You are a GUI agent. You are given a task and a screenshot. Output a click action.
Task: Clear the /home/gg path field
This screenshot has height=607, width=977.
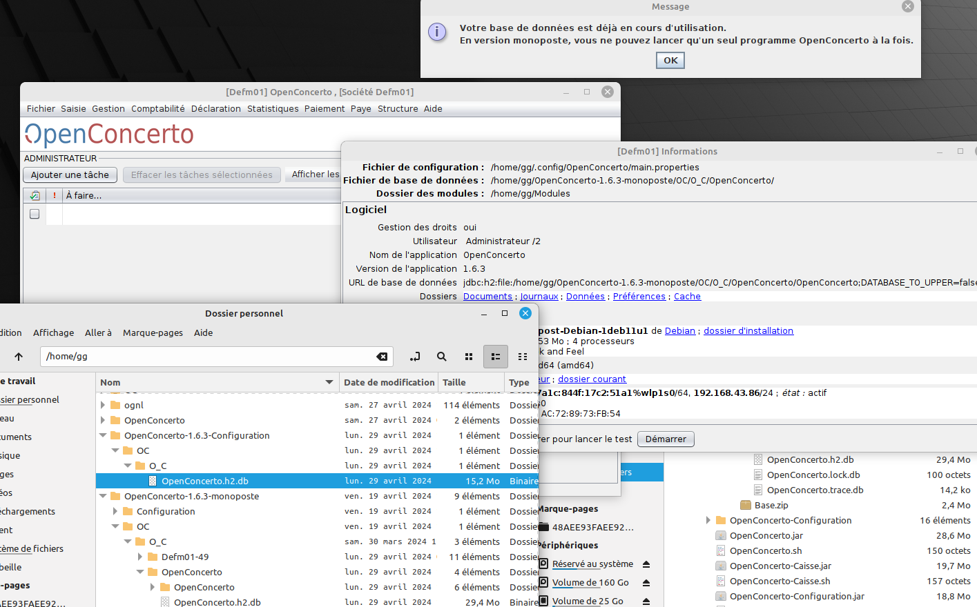coord(381,357)
